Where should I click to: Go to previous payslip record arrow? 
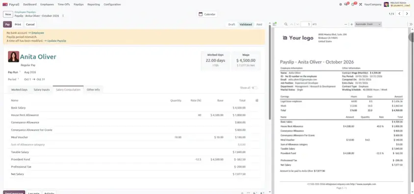coord(400,14)
